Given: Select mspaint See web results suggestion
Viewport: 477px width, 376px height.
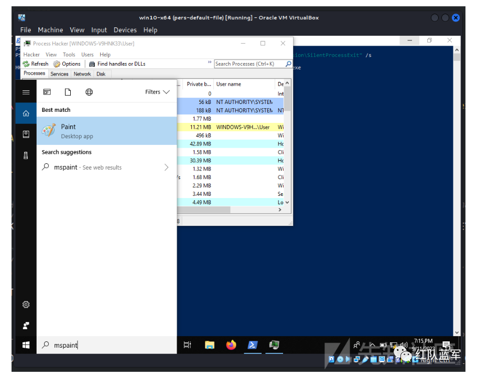Looking at the screenshot, I should point(106,168).
